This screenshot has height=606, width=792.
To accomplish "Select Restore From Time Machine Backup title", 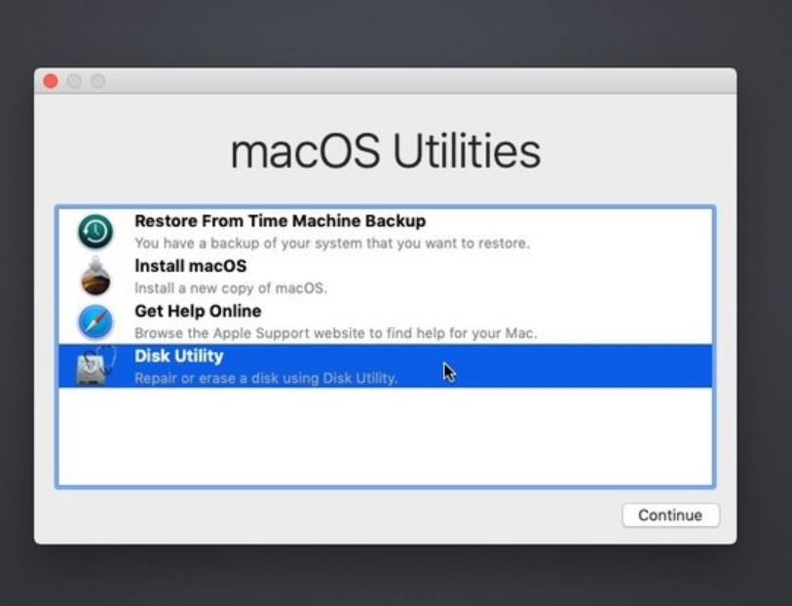I will coord(280,221).
